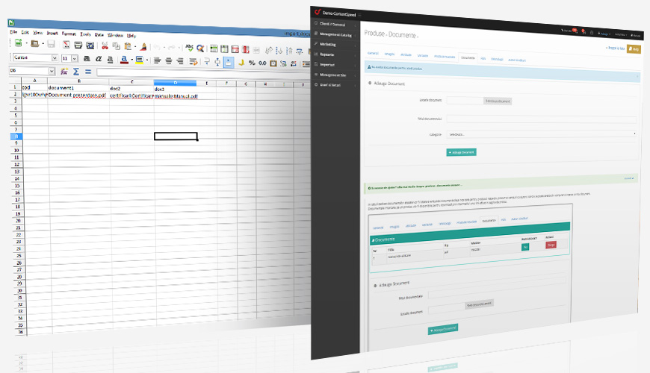Click the Find and Replace icon
650x373 pixels.
click(200, 48)
